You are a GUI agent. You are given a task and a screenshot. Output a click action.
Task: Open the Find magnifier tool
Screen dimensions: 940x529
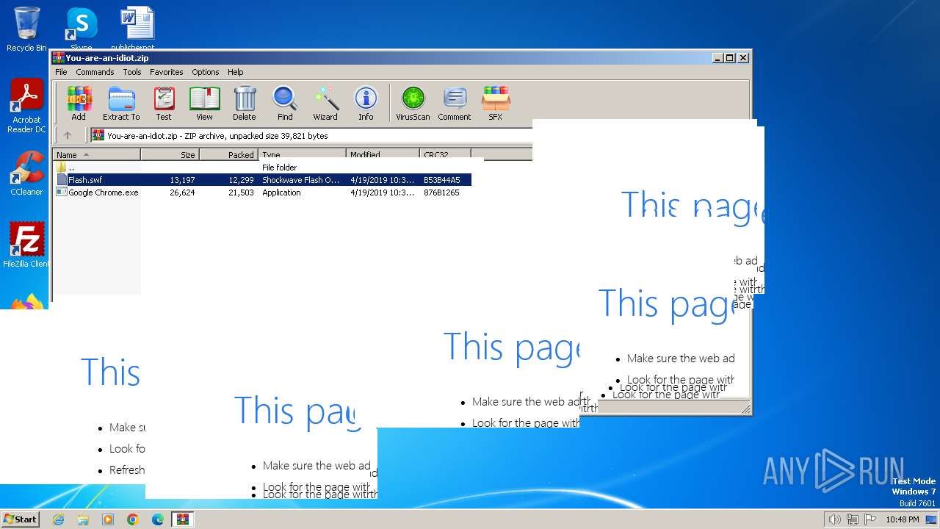(x=285, y=104)
